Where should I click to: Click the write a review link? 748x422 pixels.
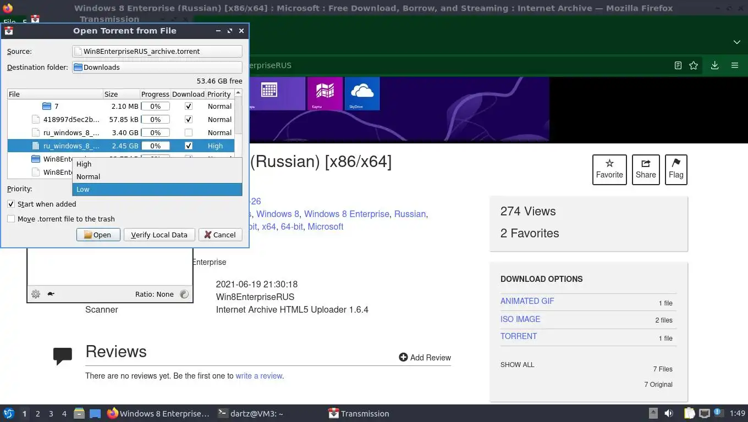tap(259, 376)
